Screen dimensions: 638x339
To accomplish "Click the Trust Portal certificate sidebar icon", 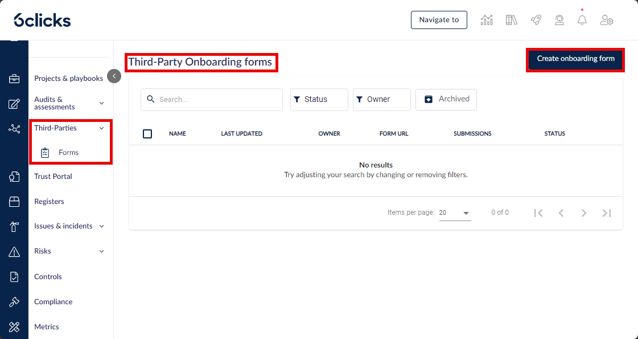I will pyautogui.click(x=14, y=177).
